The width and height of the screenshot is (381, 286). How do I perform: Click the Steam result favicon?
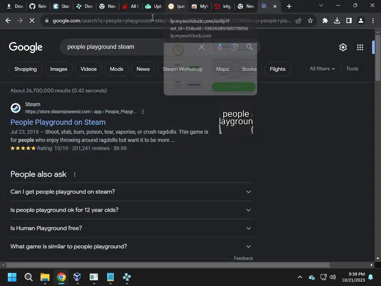pyautogui.click(x=16, y=108)
